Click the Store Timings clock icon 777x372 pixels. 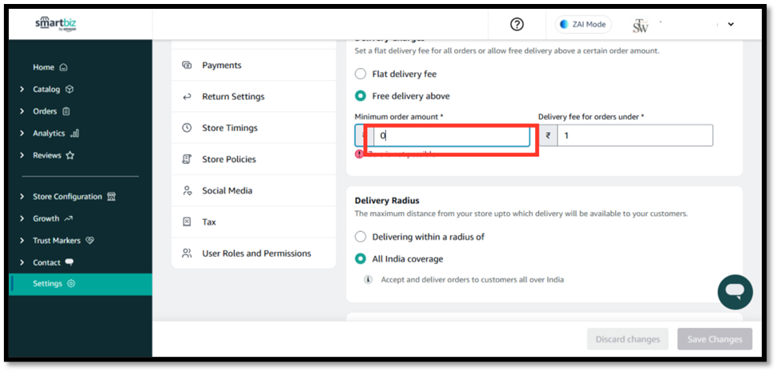tap(187, 128)
